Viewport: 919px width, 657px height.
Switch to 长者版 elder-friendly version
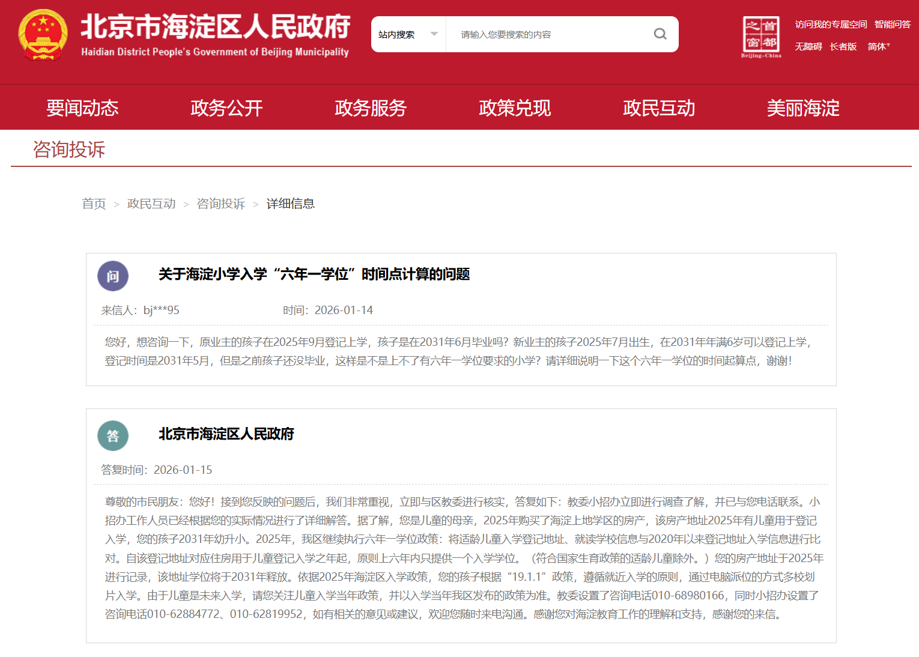[x=843, y=46]
